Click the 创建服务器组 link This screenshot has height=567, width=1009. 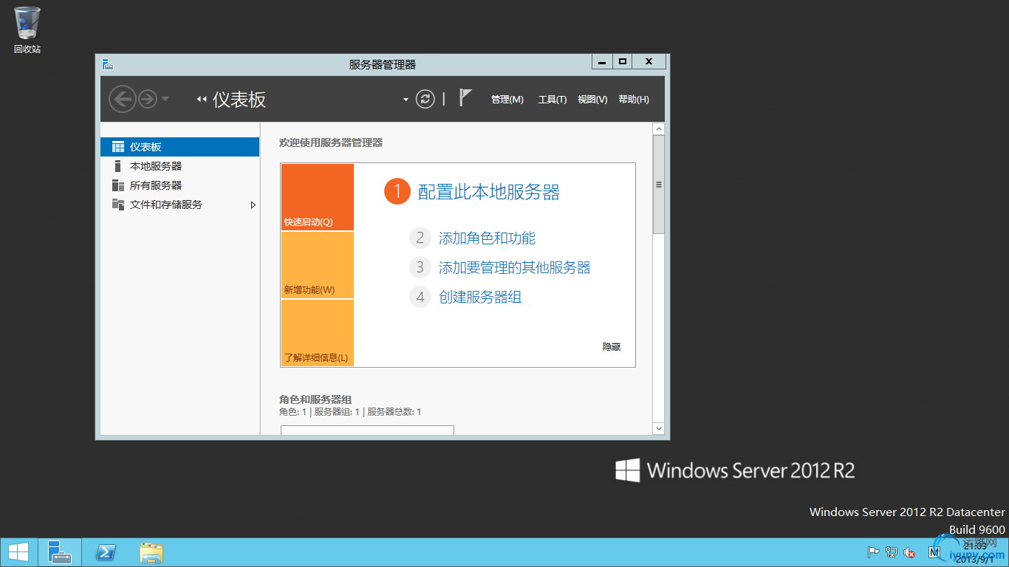[480, 297]
